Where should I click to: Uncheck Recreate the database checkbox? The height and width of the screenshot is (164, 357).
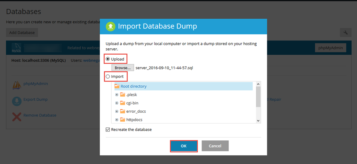click(x=108, y=130)
